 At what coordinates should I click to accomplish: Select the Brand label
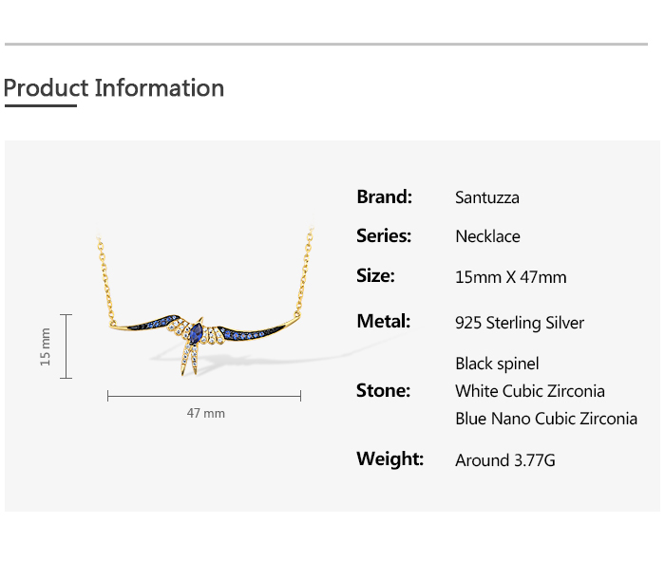[x=384, y=197]
